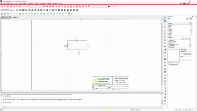This screenshot has width=197, height=111.
Task: Click the Part List scroll down arrow
Action: (x=191, y=35)
